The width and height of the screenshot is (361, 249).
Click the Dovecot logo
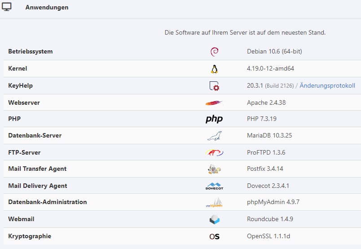214,186
